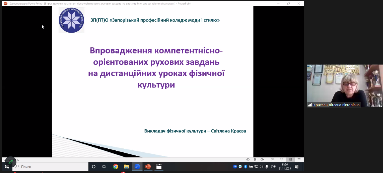Switch to Slide Sorter view
Screen dimensions: 383x173
[281, 160]
